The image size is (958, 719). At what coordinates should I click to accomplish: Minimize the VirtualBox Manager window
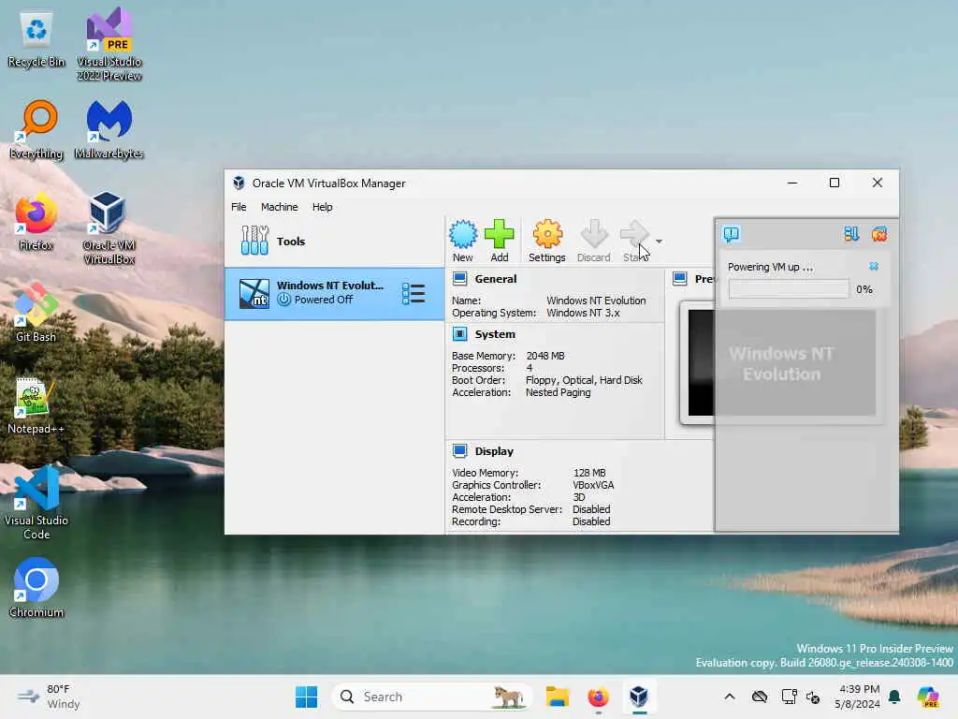point(792,183)
